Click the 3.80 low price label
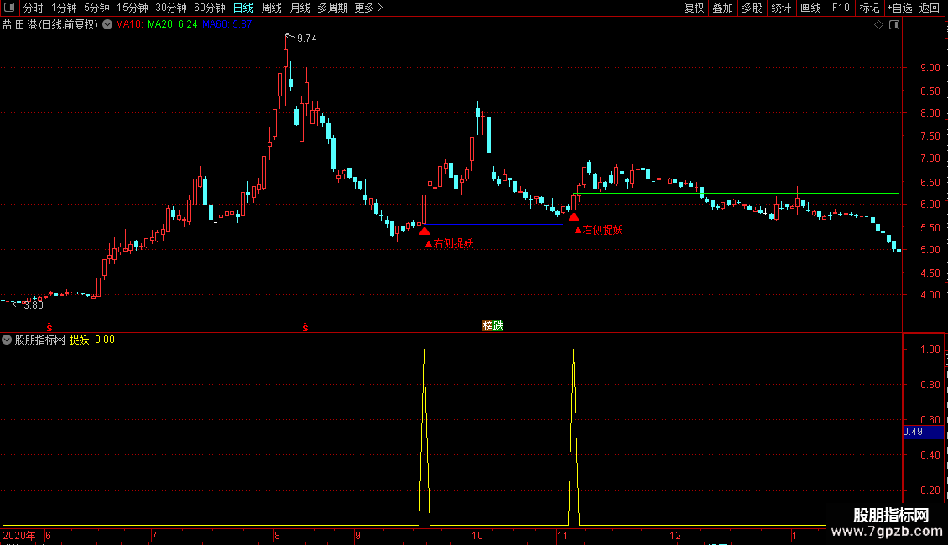This screenshot has height=545, width=948. pos(34,305)
